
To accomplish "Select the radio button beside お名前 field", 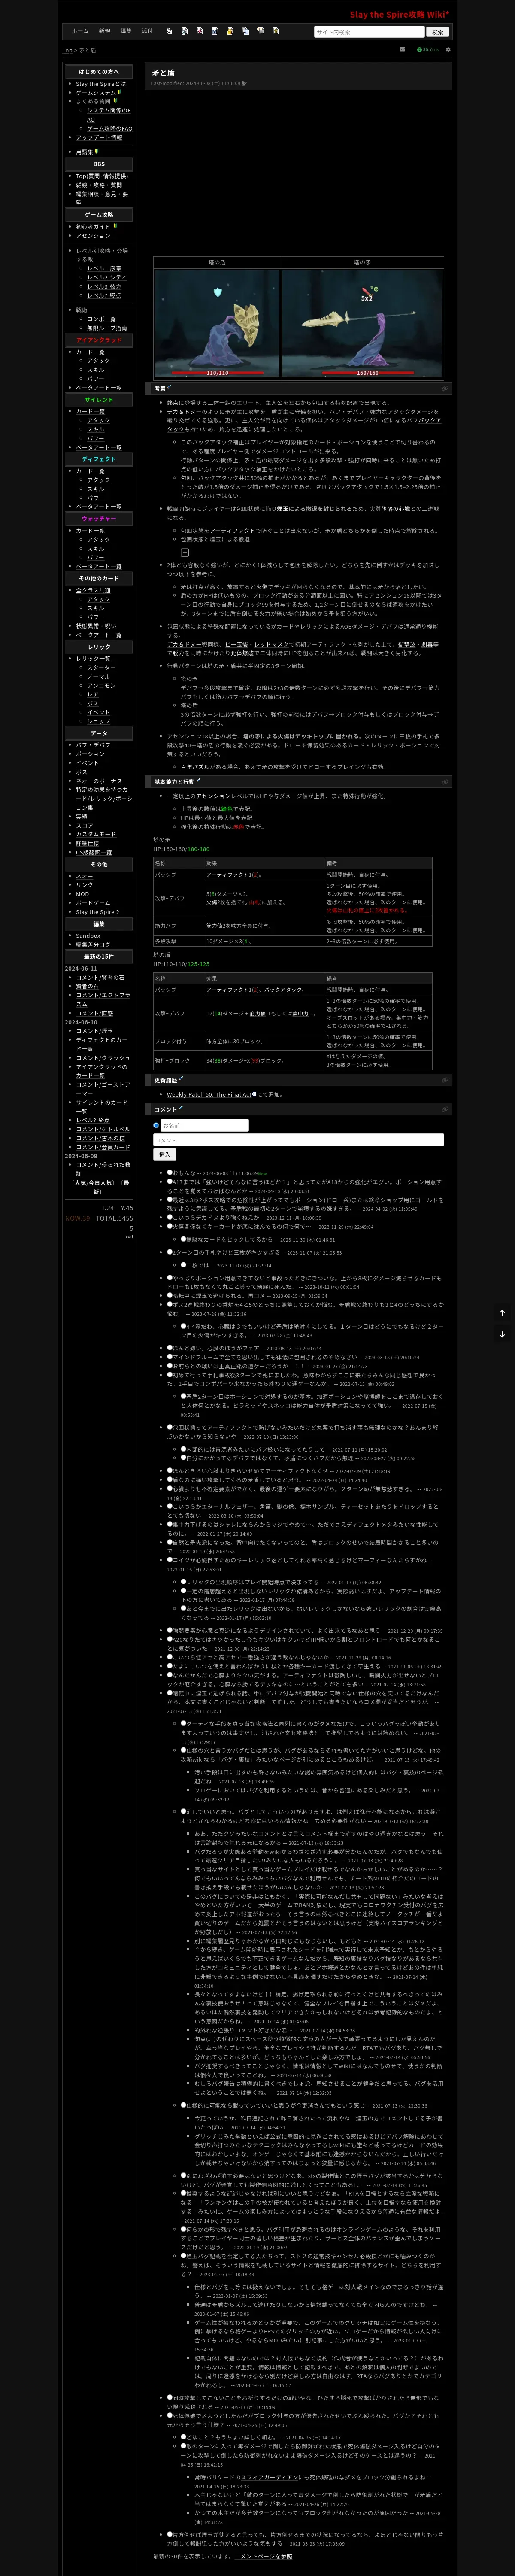I will [x=156, y=1125].
